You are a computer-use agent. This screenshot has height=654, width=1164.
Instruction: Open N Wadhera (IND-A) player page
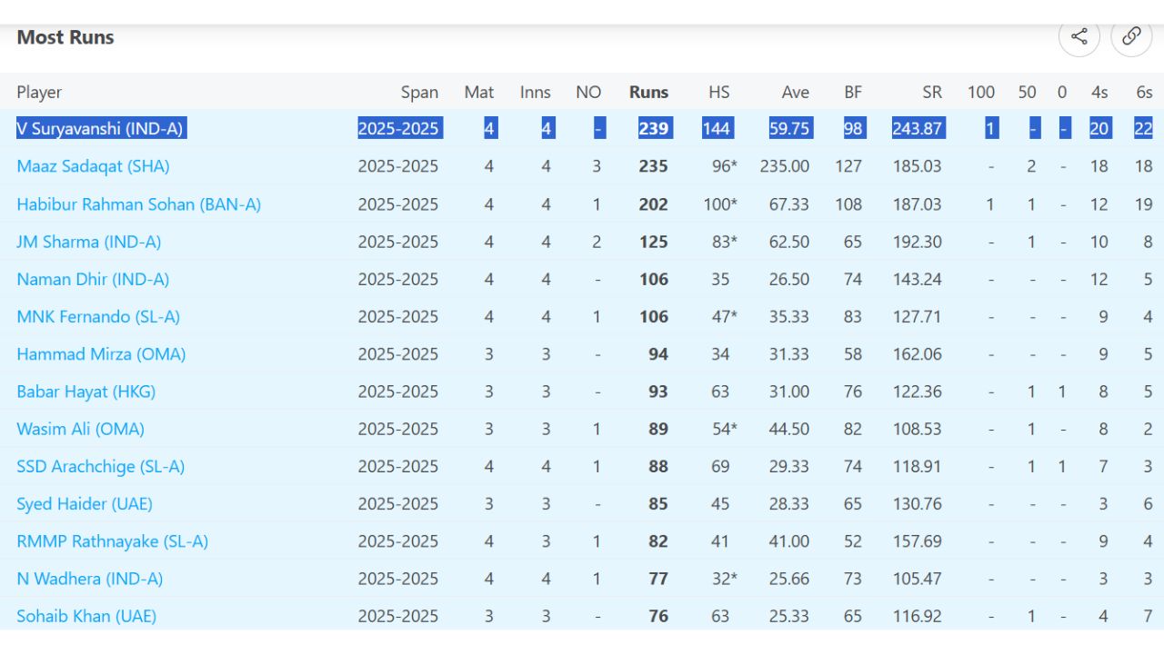(x=91, y=579)
